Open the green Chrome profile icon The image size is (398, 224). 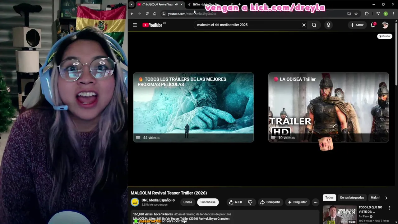(x=386, y=14)
